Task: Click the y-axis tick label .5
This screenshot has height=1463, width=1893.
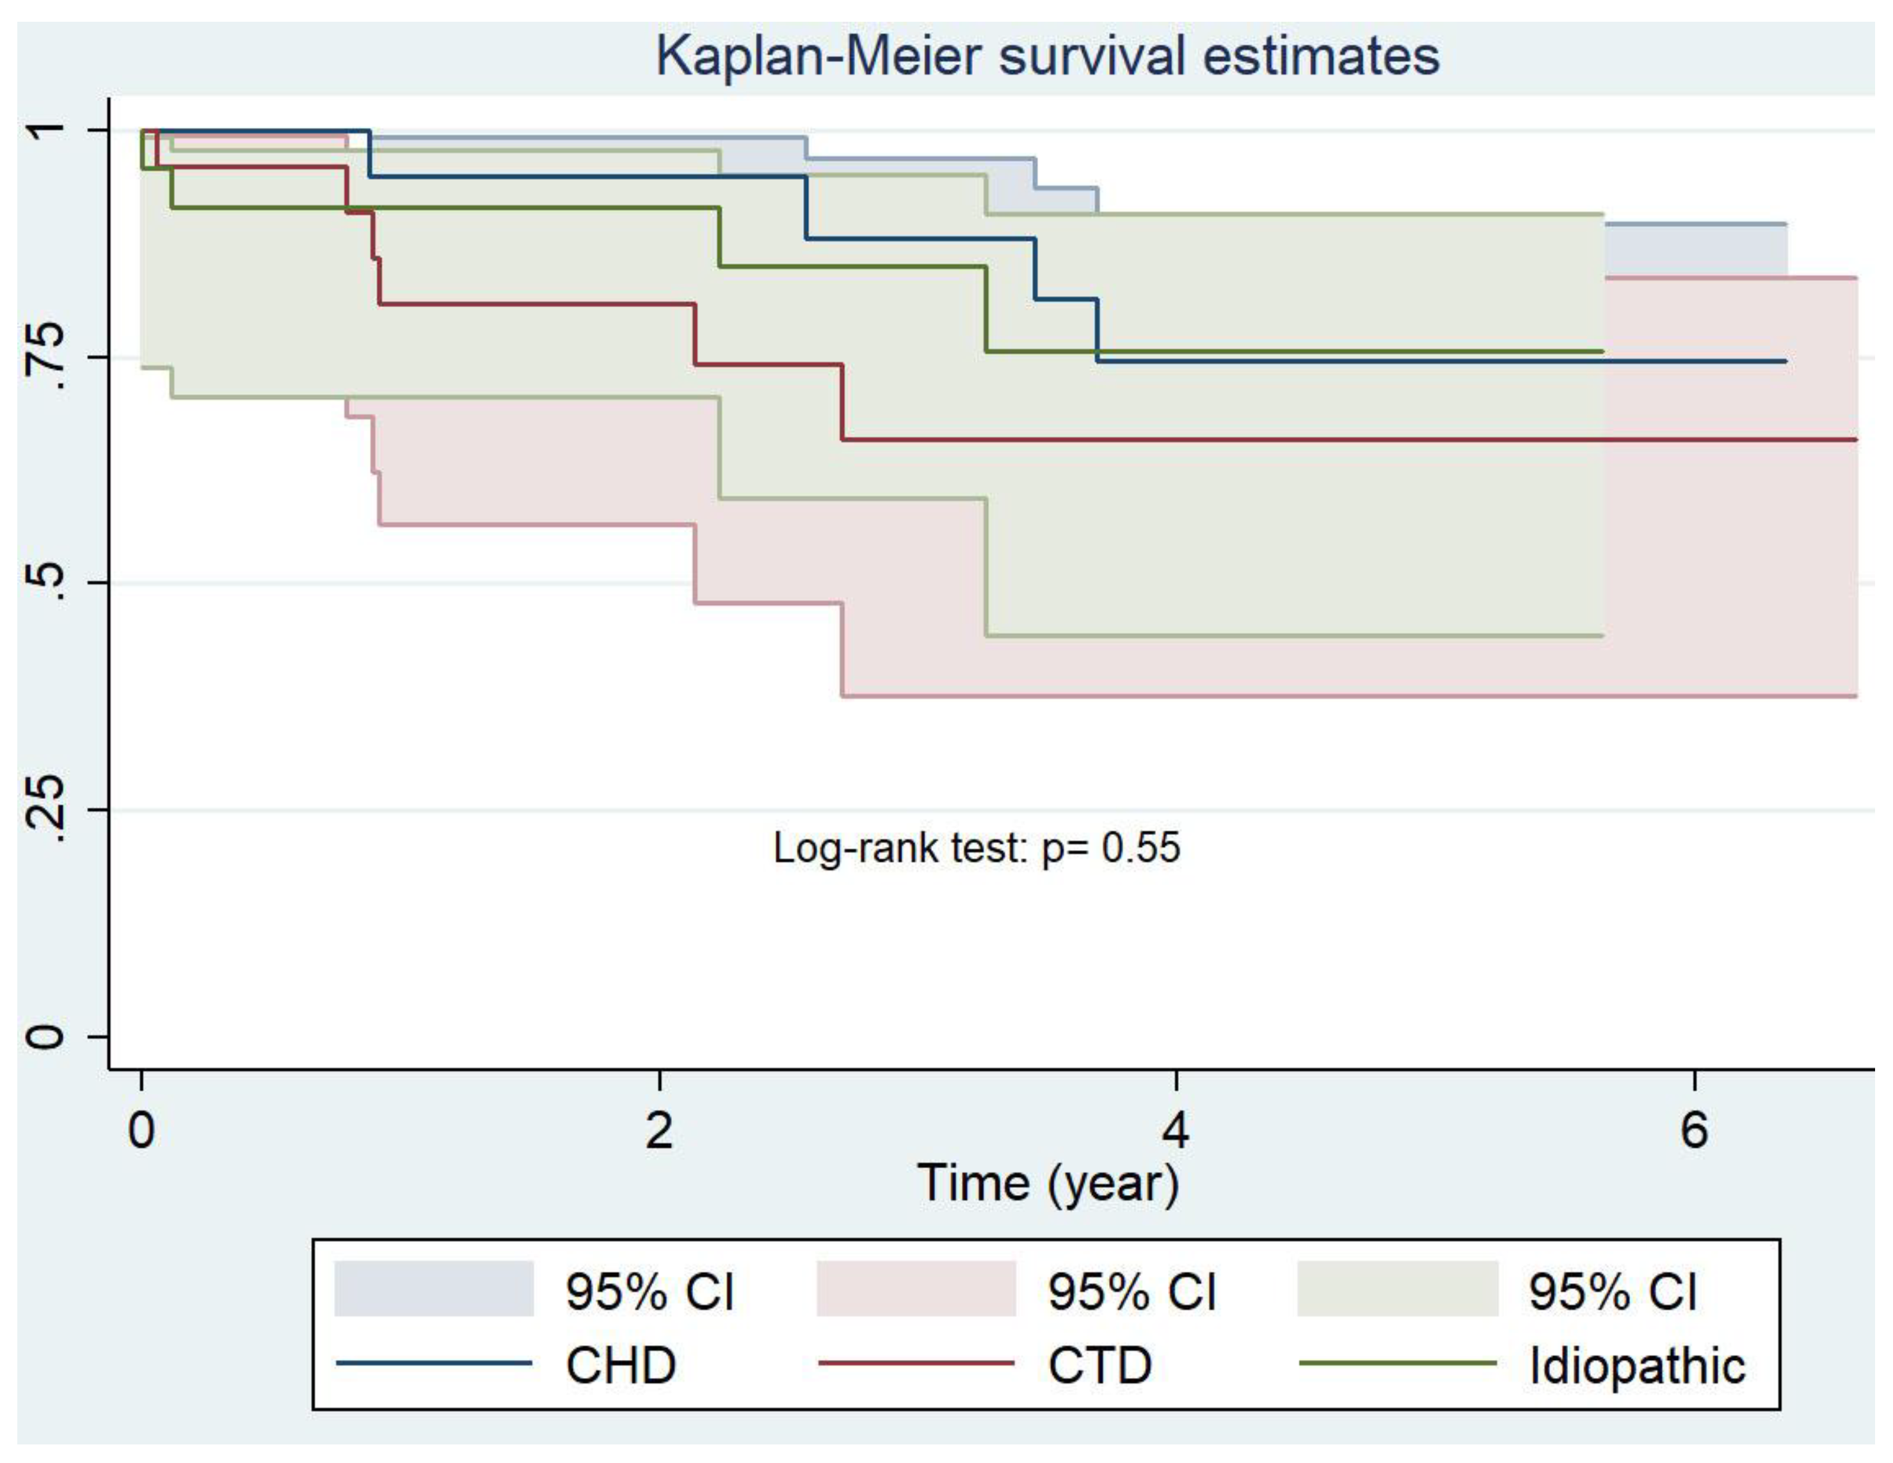Action: click(x=47, y=583)
